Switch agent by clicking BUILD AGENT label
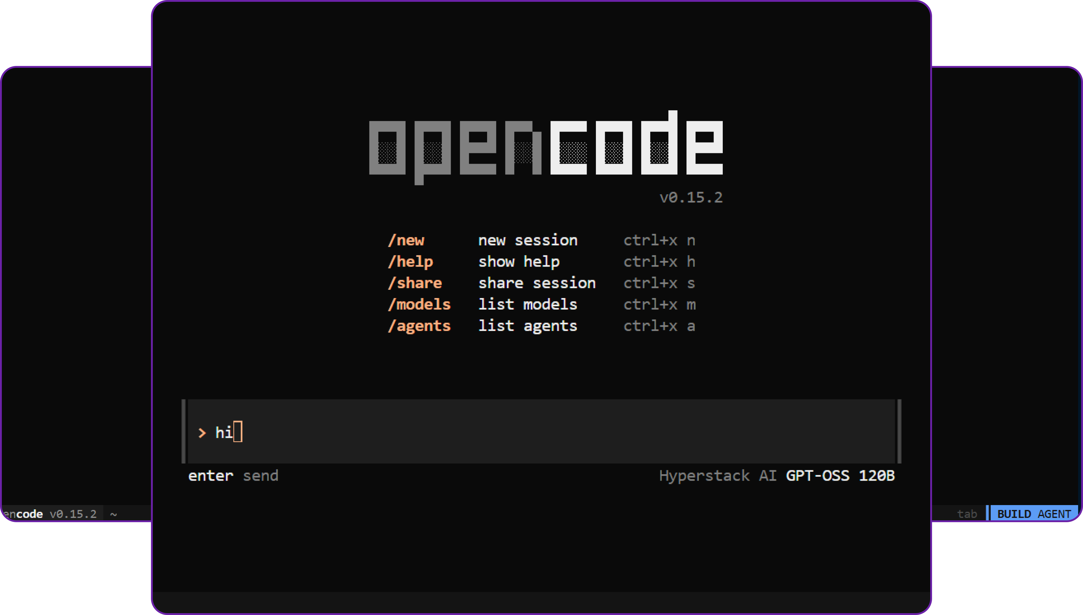 pos(1034,514)
